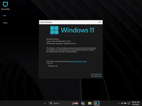Viewport: 142px width, 106px height.
Task: Click the cherry blossom search highlight icon
Action: (x=75, y=103)
